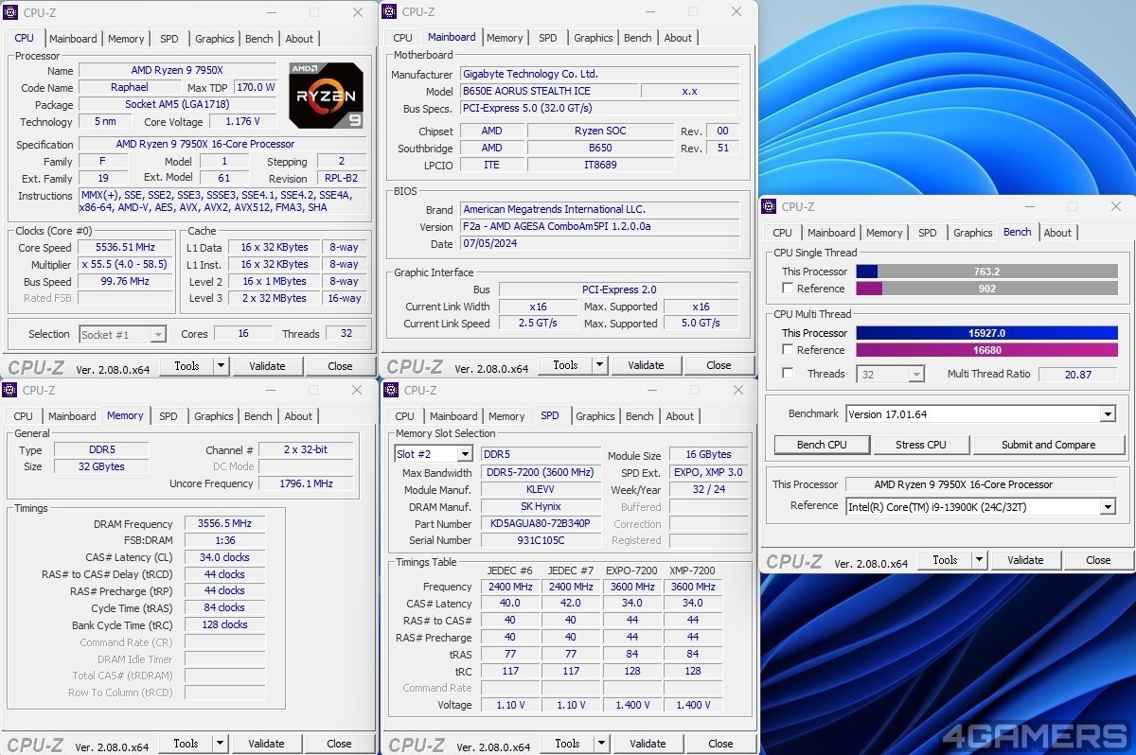Screen dimensions: 1136x755
Task: Click the Submit and Compare button
Action: click(x=1049, y=445)
